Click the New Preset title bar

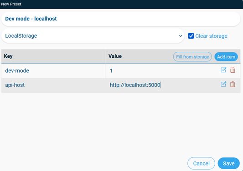click(121, 4)
